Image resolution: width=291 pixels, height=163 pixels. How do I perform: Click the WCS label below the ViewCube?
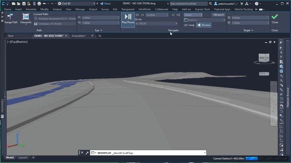coord(264,74)
